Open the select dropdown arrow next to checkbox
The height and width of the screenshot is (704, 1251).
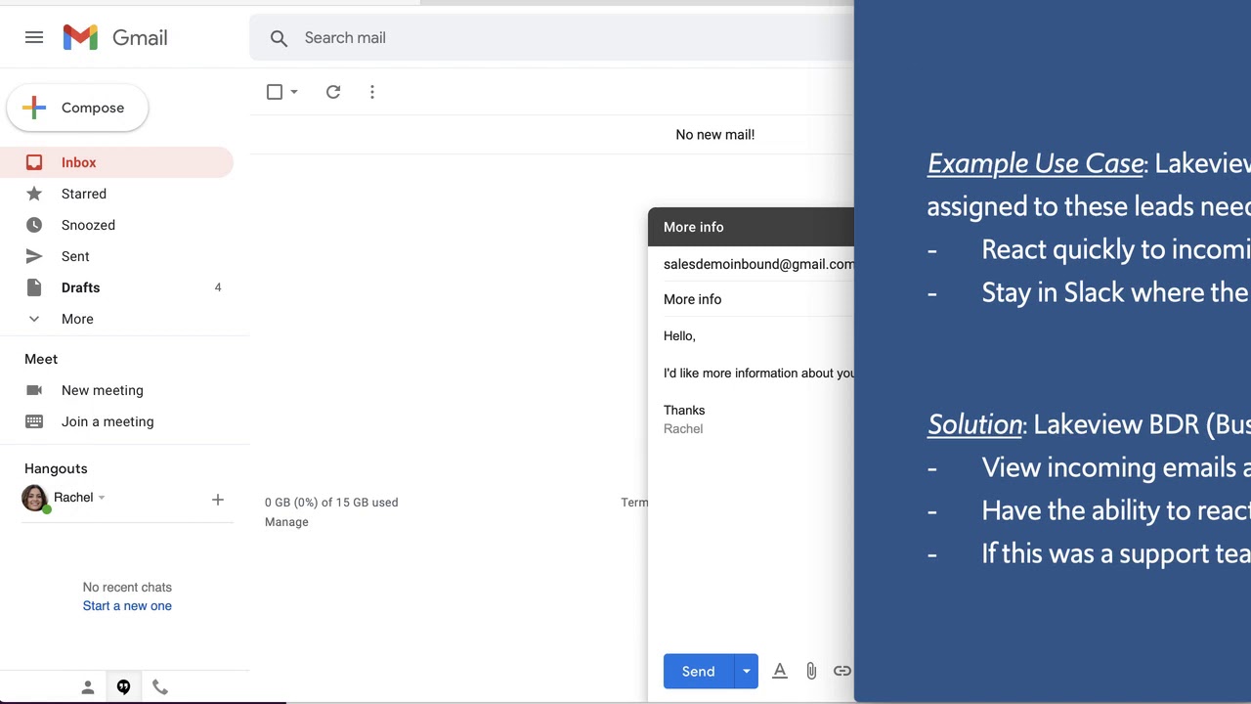pyautogui.click(x=294, y=92)
